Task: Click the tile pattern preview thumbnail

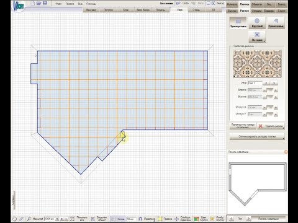Action: tap(257, 64)
